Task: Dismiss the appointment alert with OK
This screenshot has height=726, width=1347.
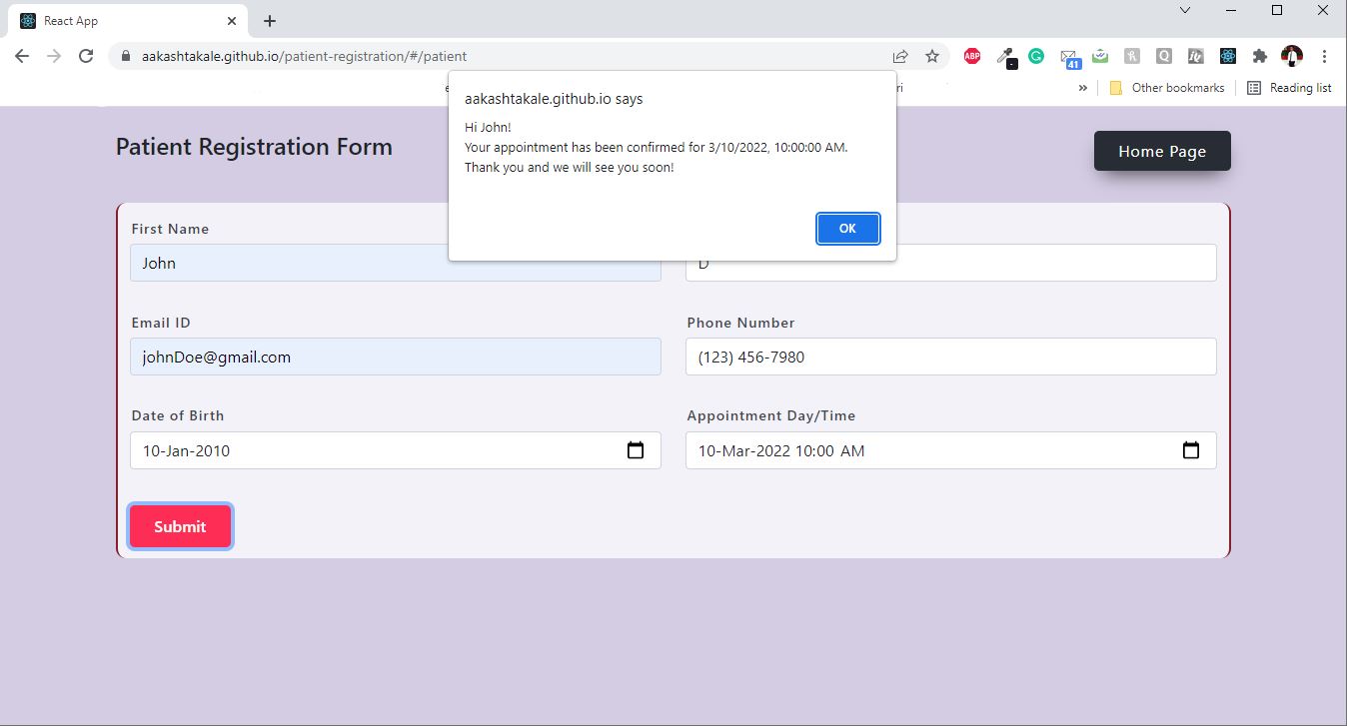Action: [847, 229]
